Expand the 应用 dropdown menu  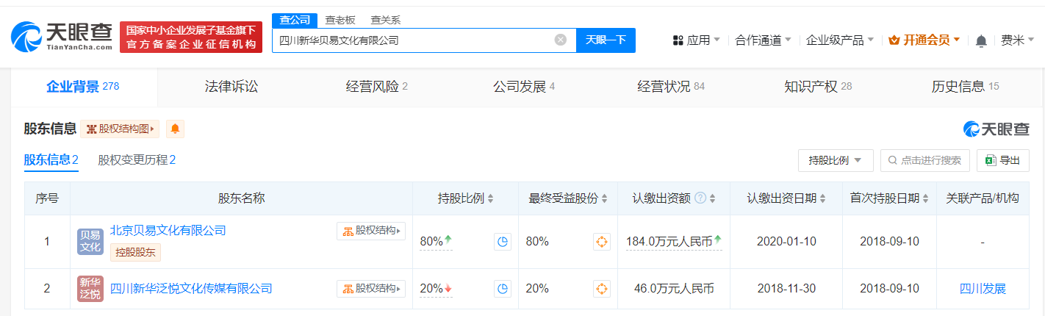pyautogui.click(x=696, y=40)
